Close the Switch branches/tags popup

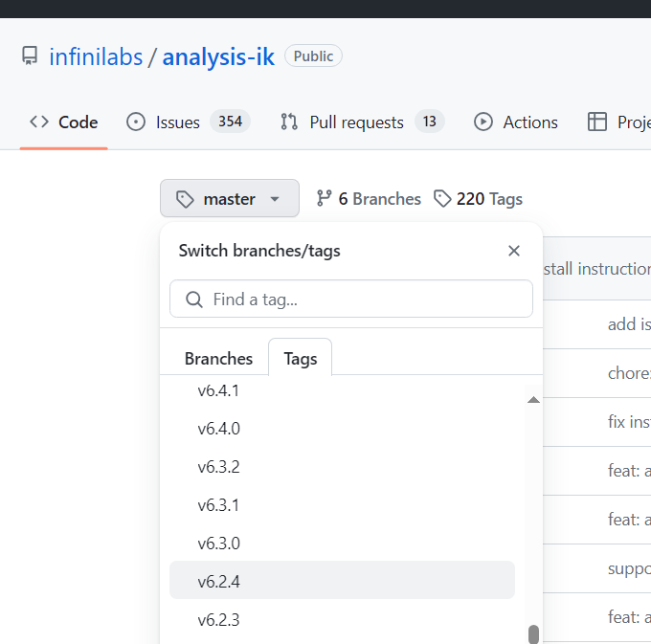click(x=514, y=251)
